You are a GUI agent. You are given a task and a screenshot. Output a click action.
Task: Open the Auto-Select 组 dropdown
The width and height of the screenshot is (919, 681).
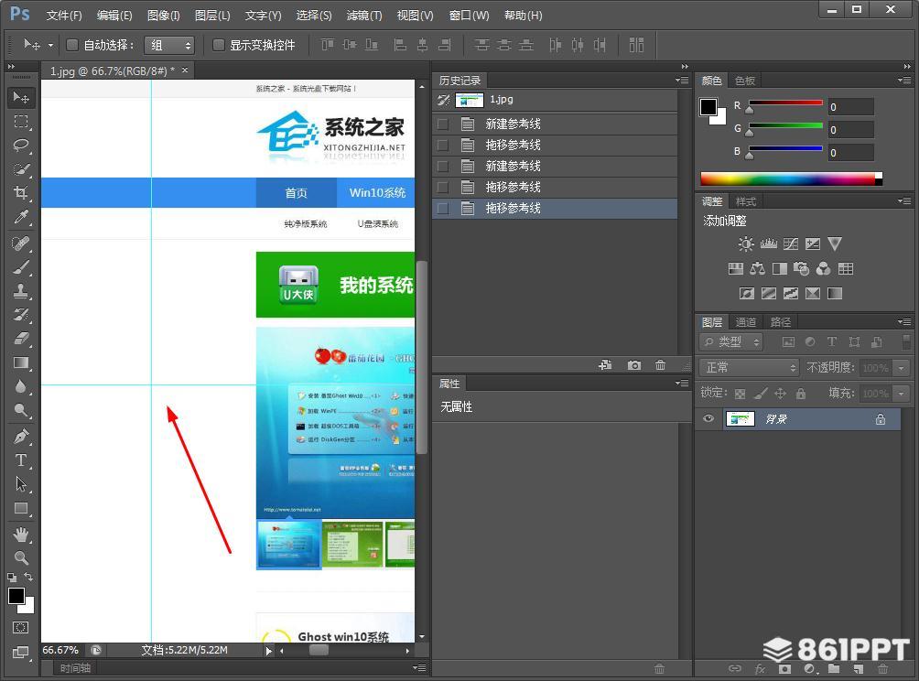coord(169,45)
